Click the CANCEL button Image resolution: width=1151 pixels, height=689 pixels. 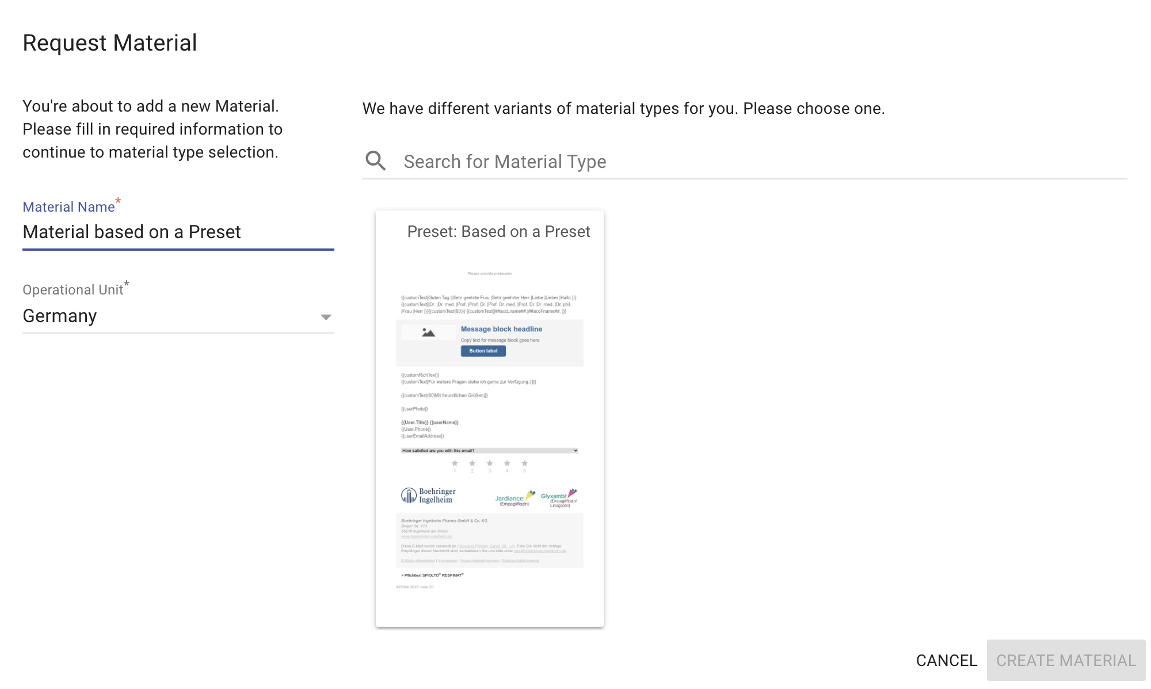(x=946, y=660)
